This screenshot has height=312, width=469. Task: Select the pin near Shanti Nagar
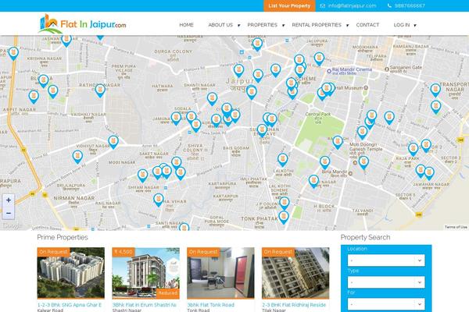coord(212,99)
